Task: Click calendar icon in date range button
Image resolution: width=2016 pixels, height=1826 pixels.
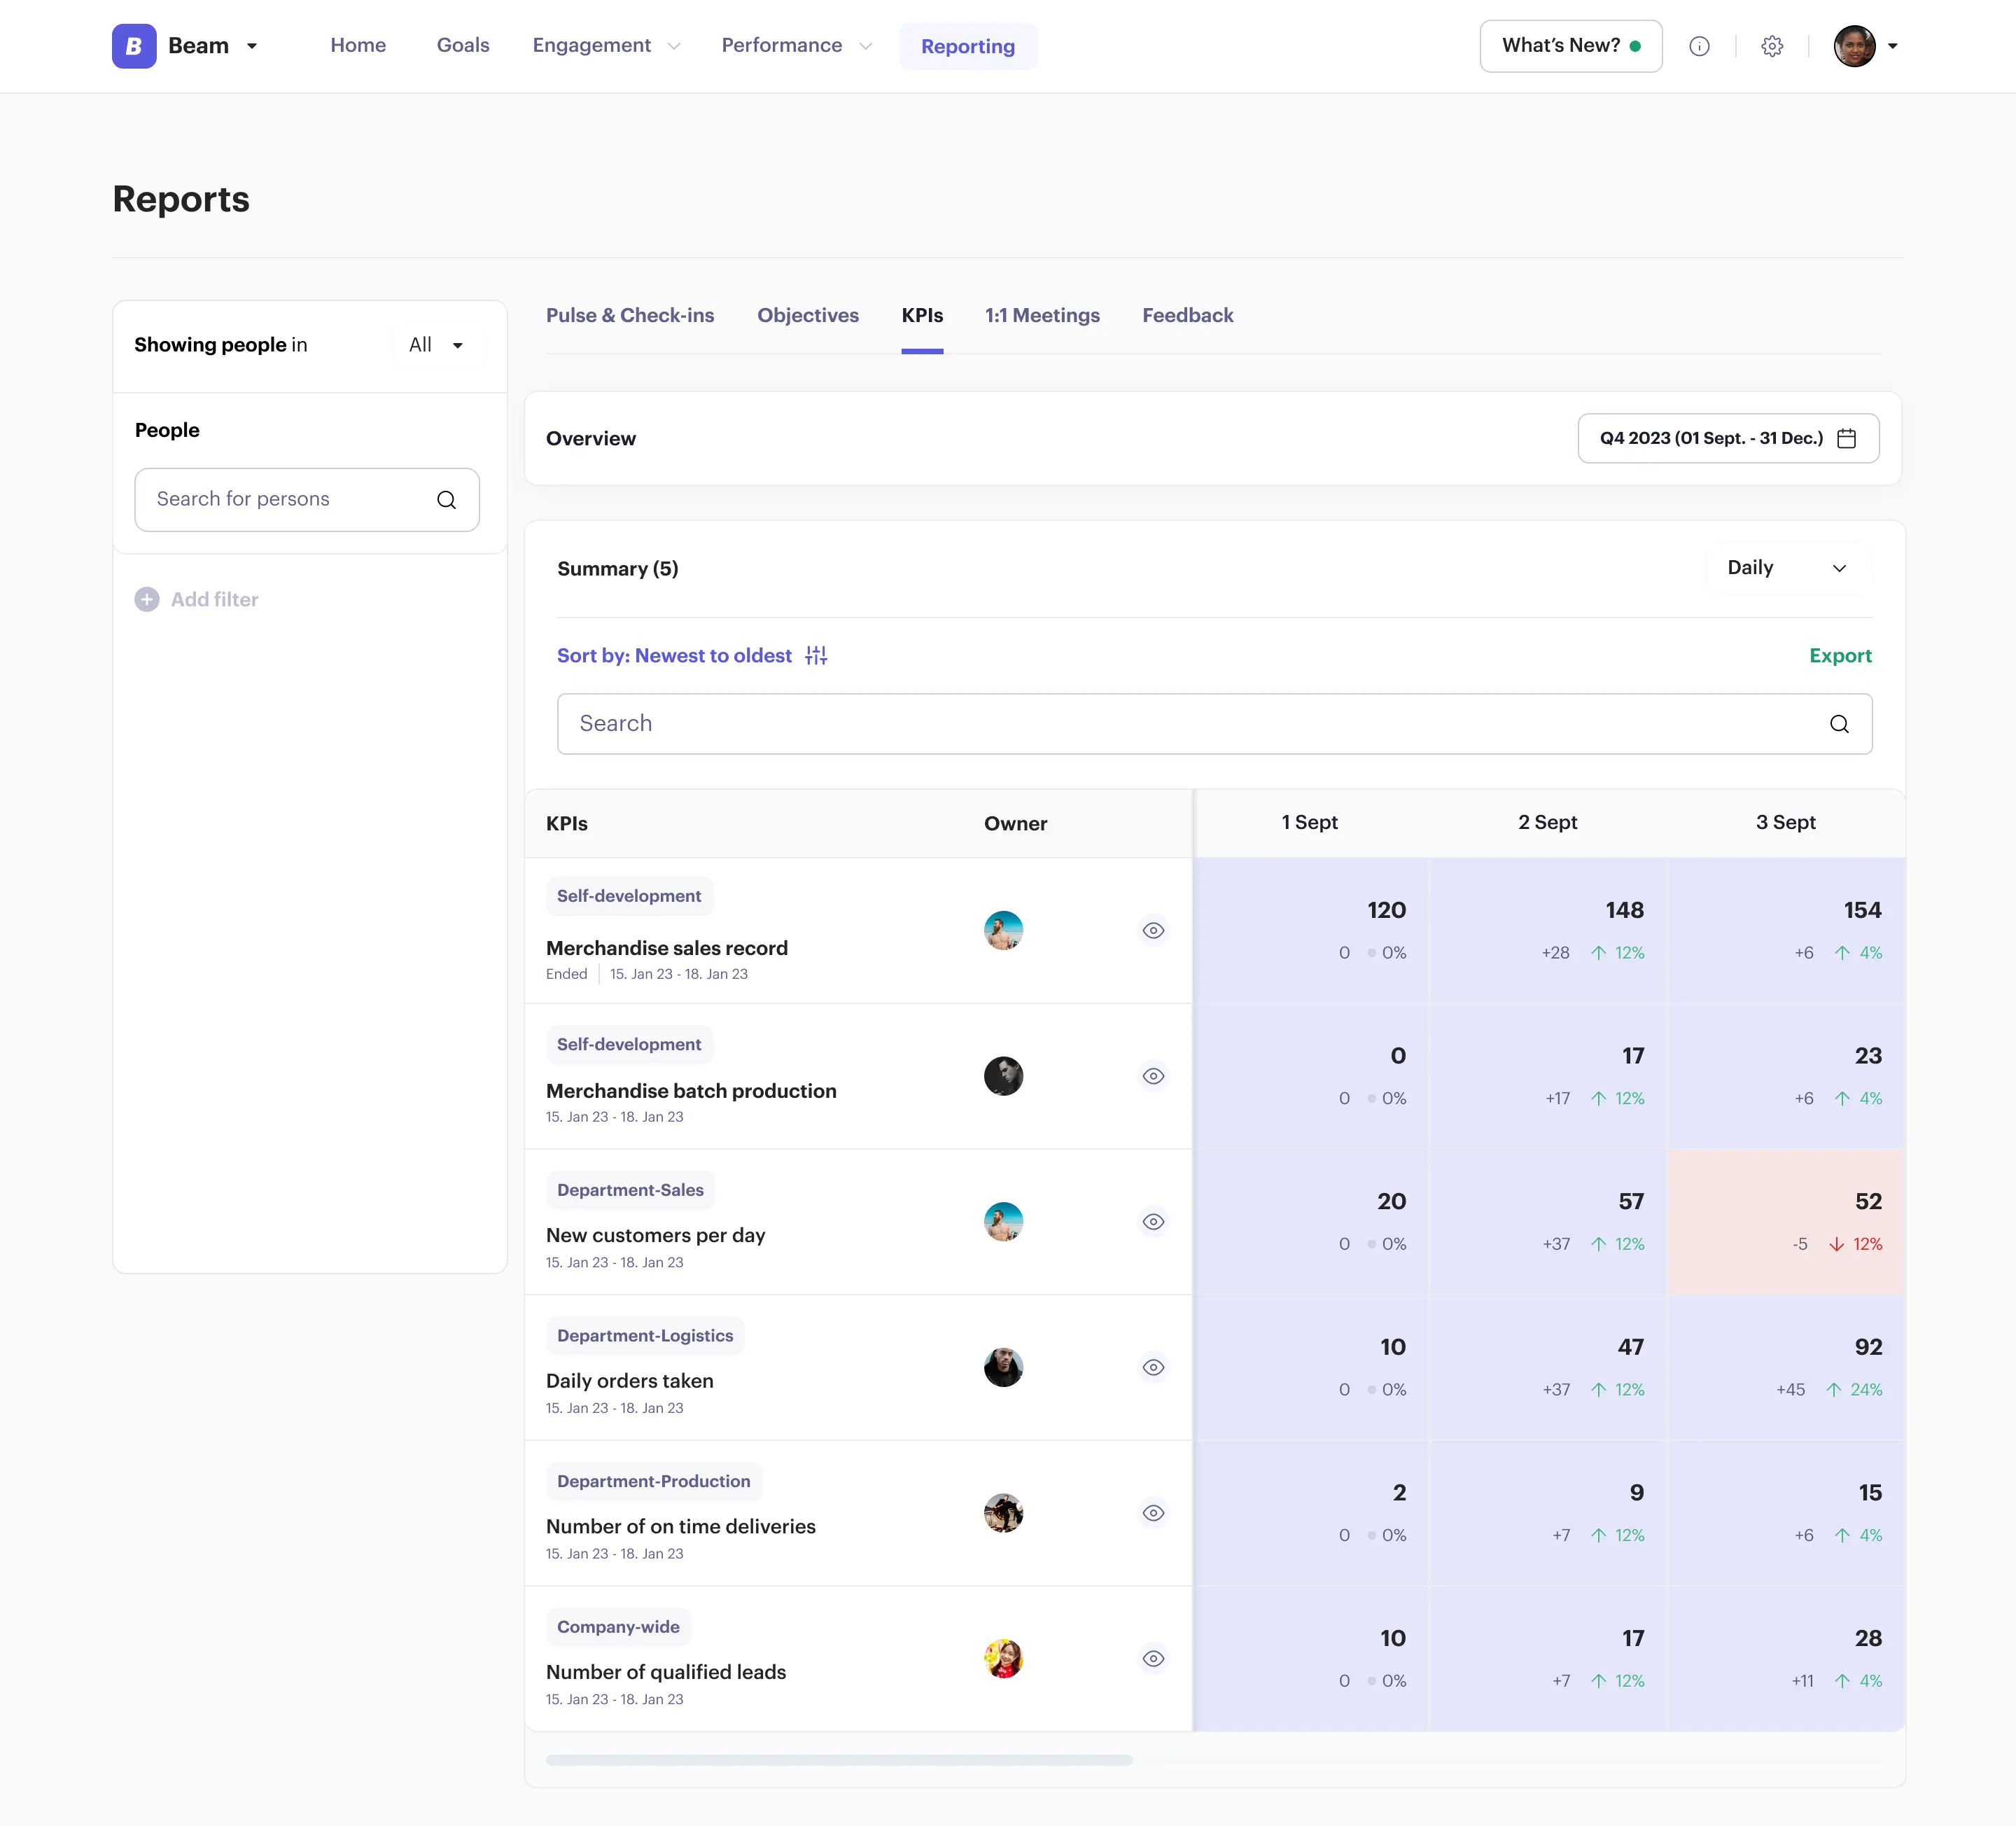Action: click(x=1846, y=438)
